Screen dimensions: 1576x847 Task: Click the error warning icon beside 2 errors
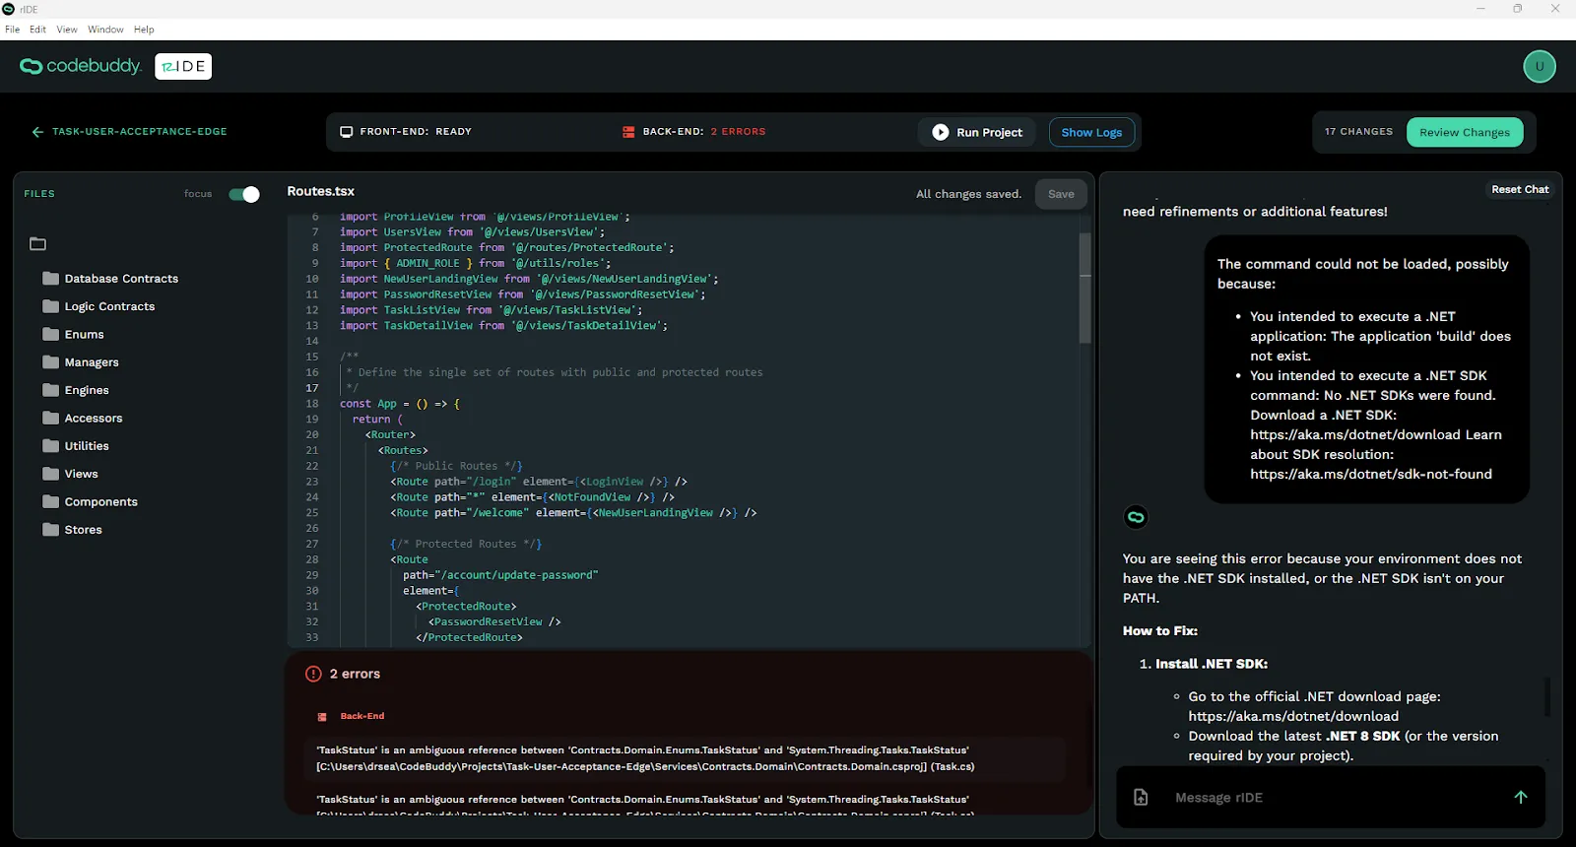coord(313,674)
